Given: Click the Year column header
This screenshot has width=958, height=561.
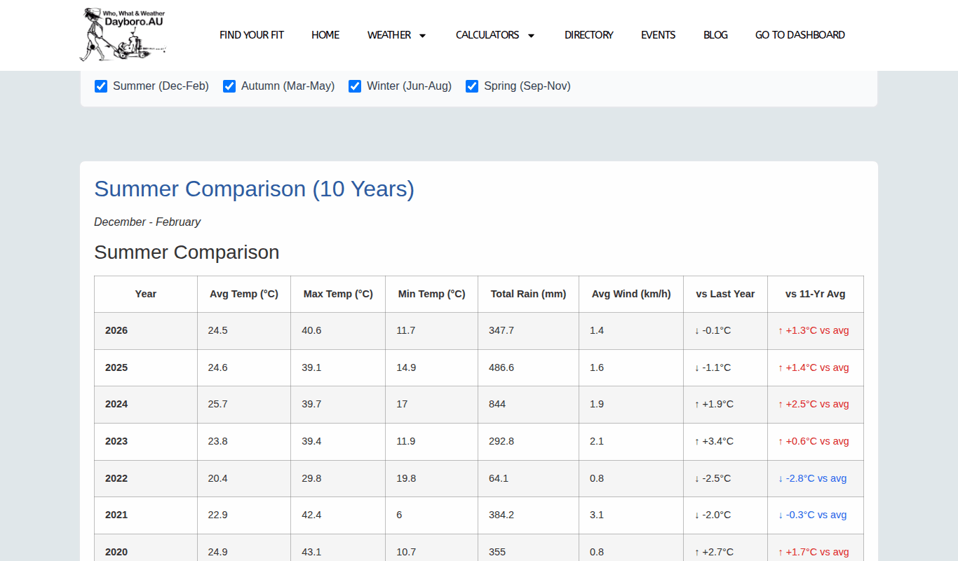Looking at the screenshot, I should (x=146, y=294).
